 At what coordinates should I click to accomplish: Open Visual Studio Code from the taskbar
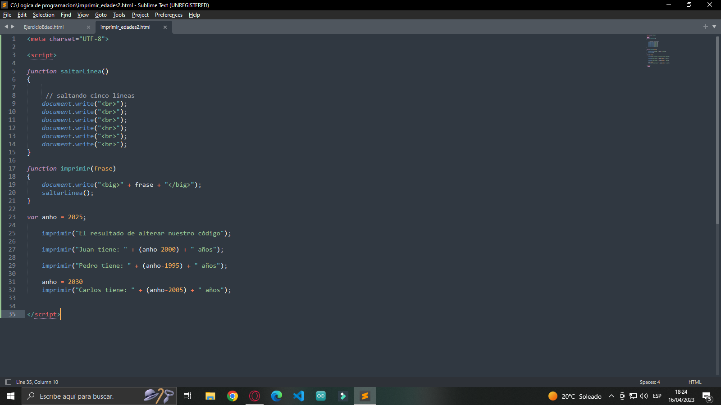pos(299,396)
